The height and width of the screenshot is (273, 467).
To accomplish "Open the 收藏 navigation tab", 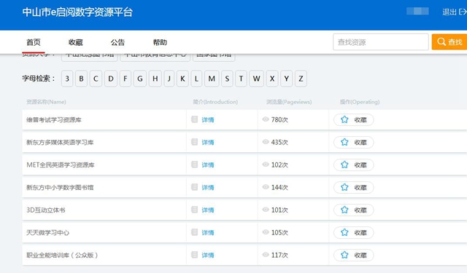I will [x=76, y=42].
